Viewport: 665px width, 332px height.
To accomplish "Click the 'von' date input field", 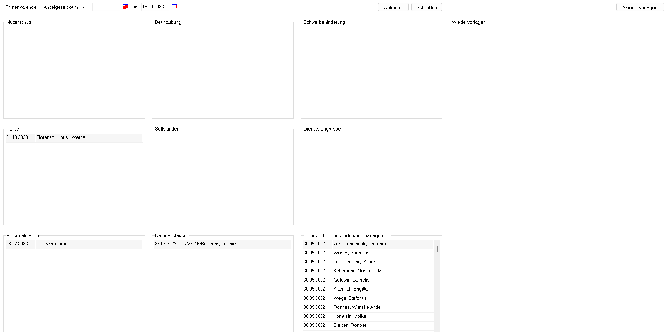I will click(106, 7).
